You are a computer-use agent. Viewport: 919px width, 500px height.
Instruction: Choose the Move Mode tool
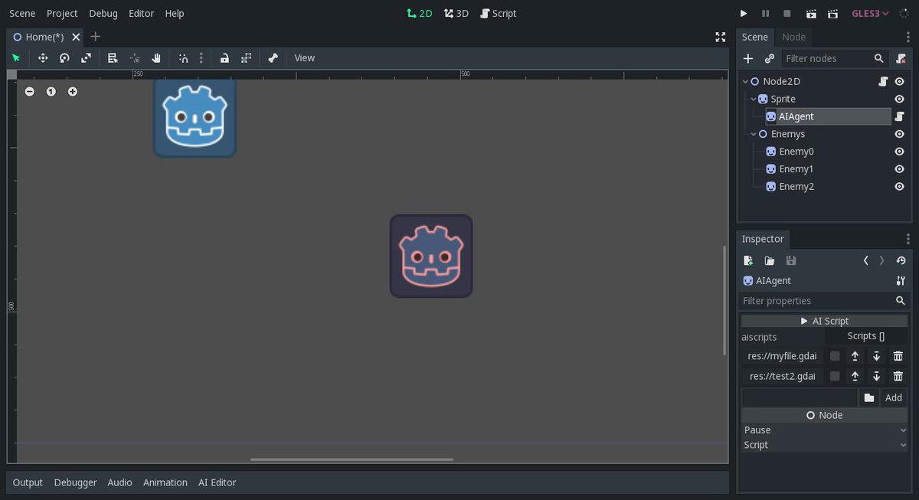(x=43, y=58)
